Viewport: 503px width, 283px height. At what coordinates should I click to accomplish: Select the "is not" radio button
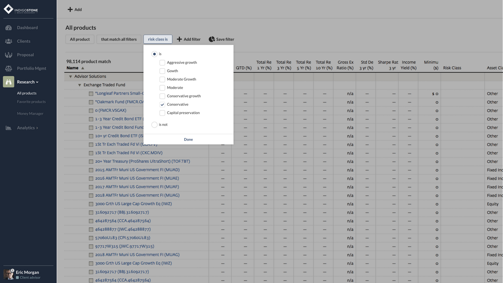154,125
